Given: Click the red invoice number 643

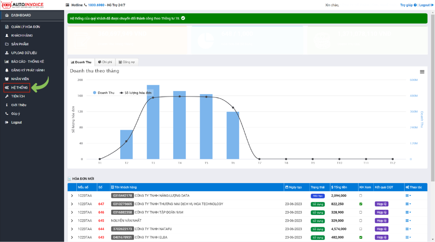Looking at the screenshot, I should [101, 237].
